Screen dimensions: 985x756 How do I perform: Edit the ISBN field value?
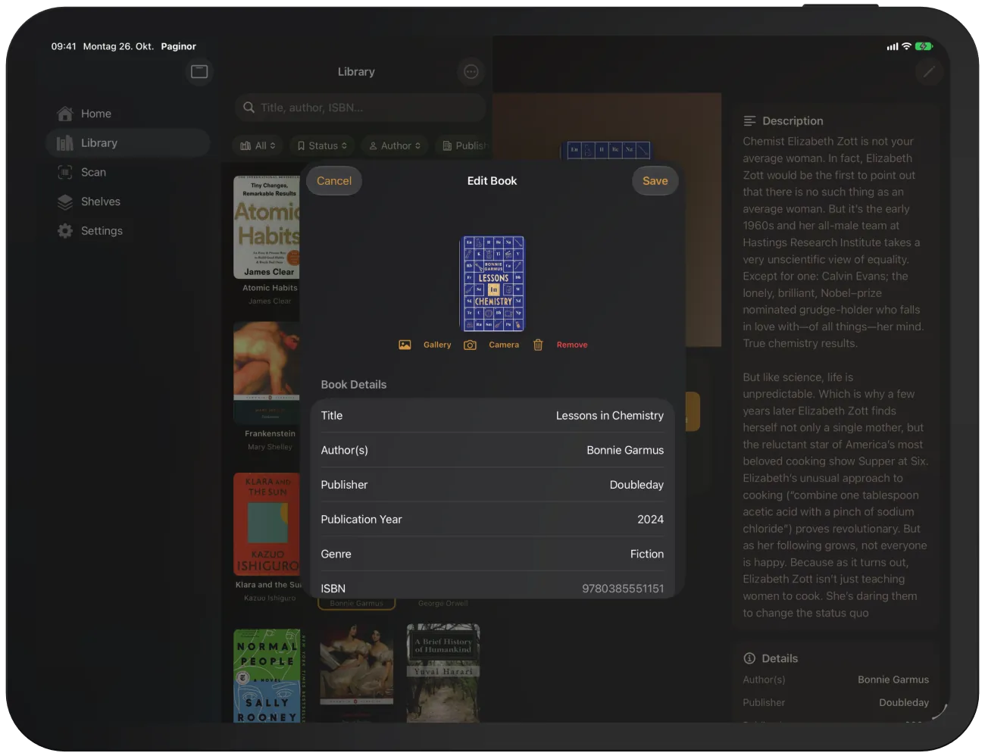tap(492, 586)
